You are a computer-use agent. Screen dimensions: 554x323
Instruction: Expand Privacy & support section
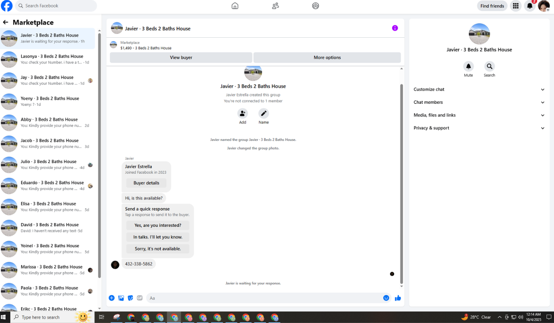479,128
